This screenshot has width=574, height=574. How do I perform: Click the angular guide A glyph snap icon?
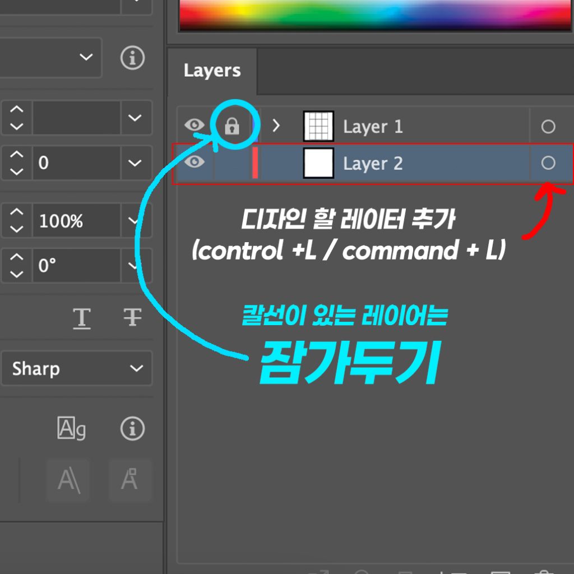pyautogui.click(x=68, y=480)
